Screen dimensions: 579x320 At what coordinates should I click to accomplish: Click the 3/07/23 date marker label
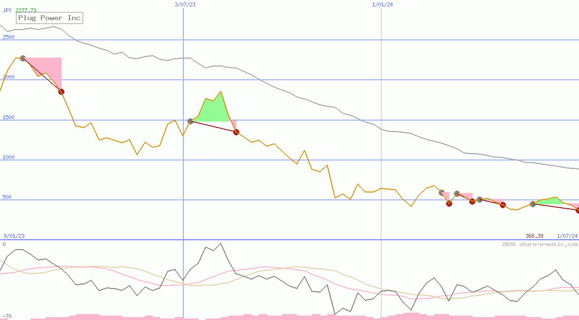click(x=185, y=4)
